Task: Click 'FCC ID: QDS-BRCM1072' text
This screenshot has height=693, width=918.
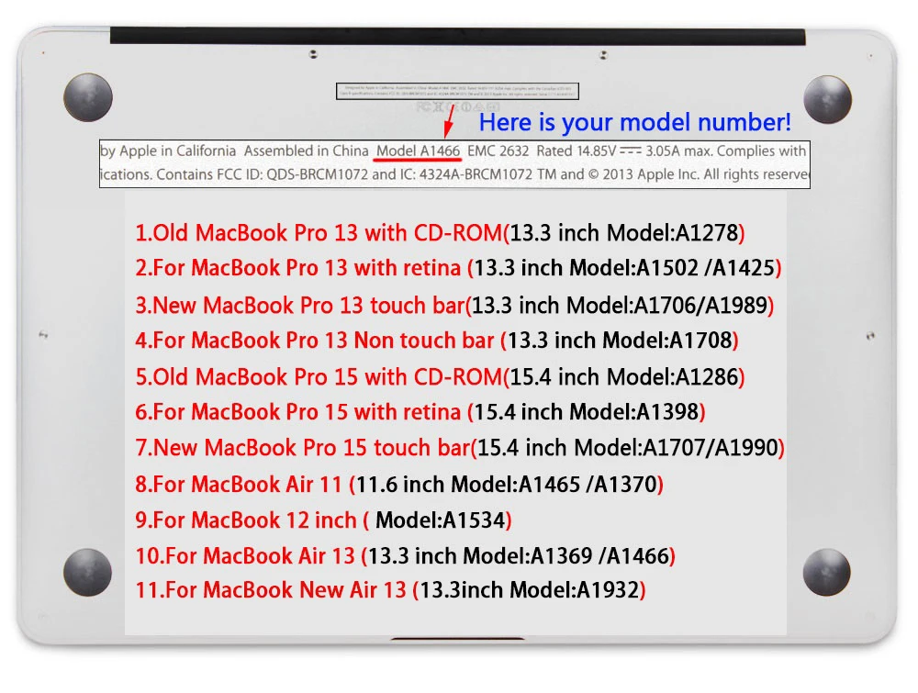Action: pyautogui.click(x=293, y=174)
